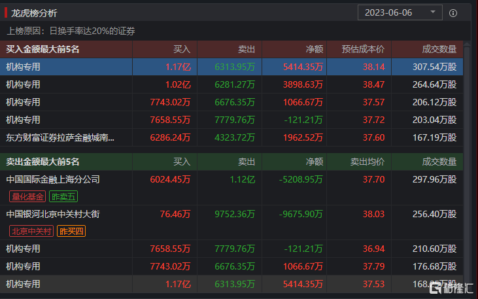Click the 北京中关村 tag
The height and width of the screenshot is (299, 478).
pos(31,231)
